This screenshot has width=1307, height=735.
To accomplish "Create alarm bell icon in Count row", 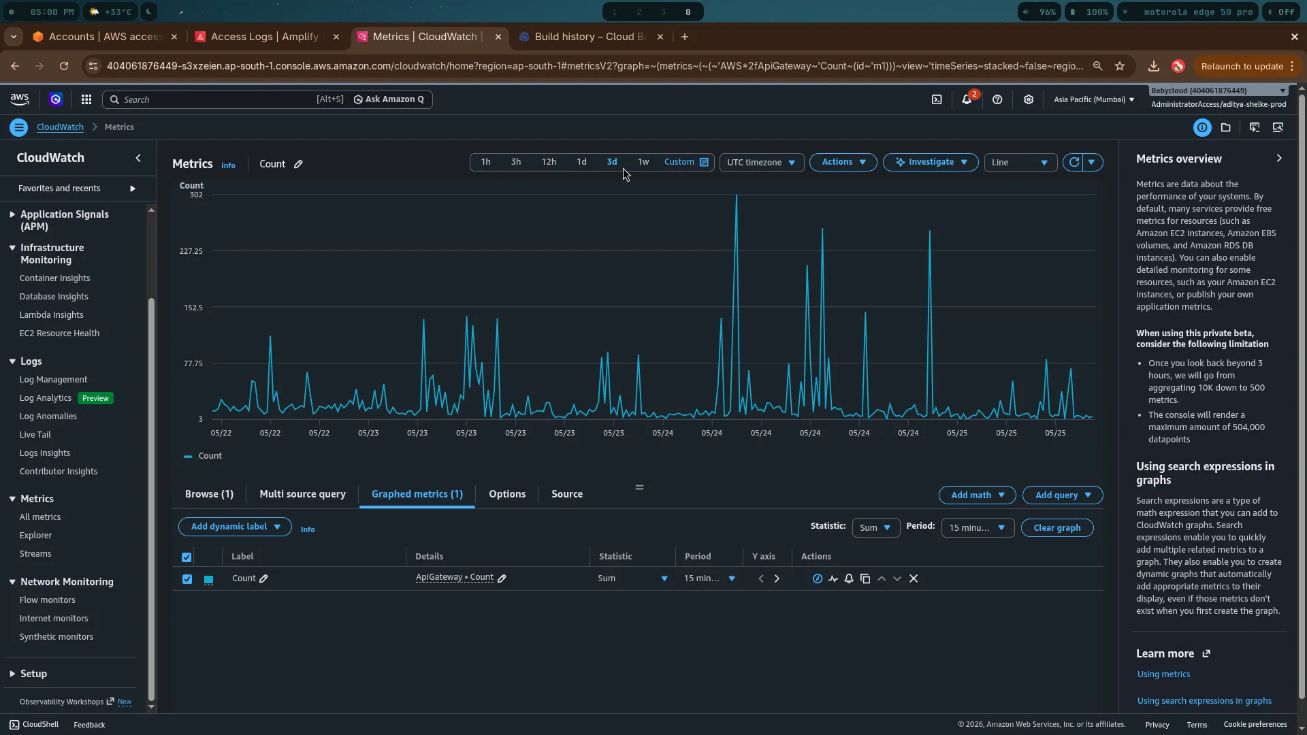I will [x=849, y=578].
